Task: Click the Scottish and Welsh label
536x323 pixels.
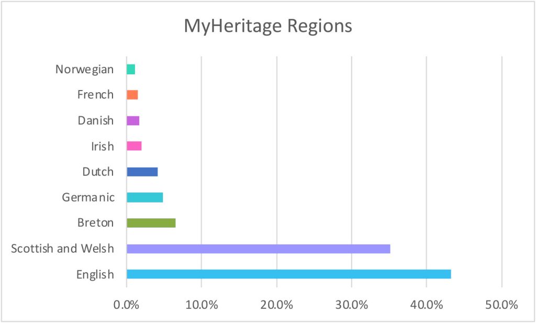Action: [x=62, y=249]
